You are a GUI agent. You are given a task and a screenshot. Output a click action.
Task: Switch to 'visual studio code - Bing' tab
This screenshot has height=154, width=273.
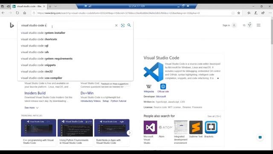click(29, 6)
